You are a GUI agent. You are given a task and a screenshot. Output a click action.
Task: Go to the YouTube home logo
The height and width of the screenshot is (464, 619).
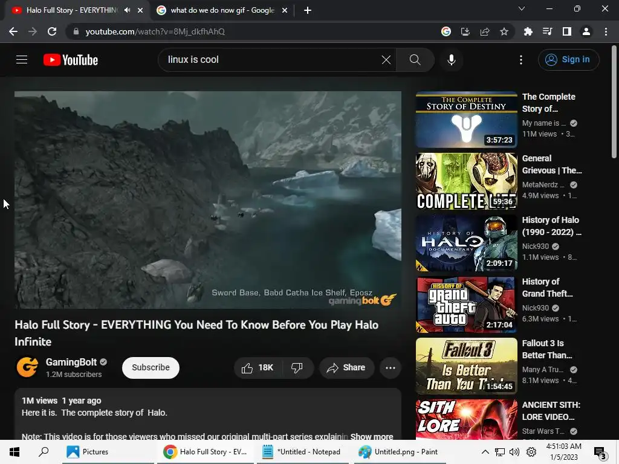(71, 60)
